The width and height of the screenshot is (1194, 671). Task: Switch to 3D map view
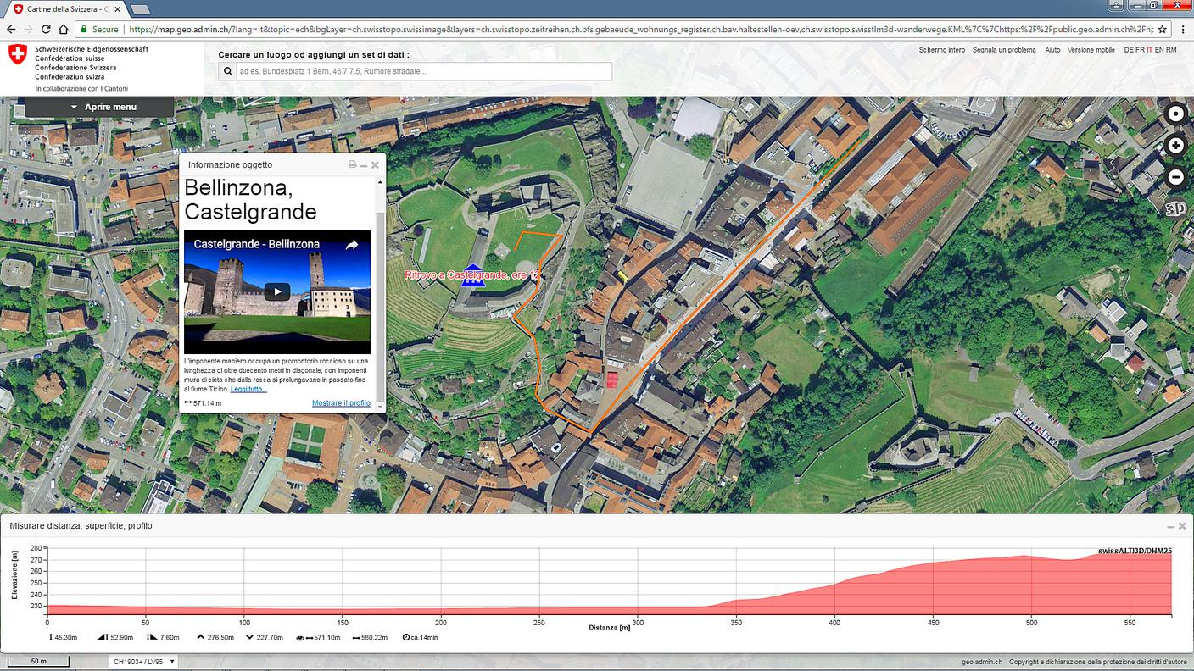pyautogui.click(x=1175, y=208)
